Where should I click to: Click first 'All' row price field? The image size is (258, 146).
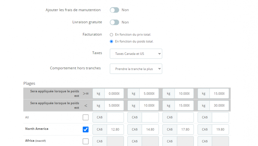tap(115, 117)
